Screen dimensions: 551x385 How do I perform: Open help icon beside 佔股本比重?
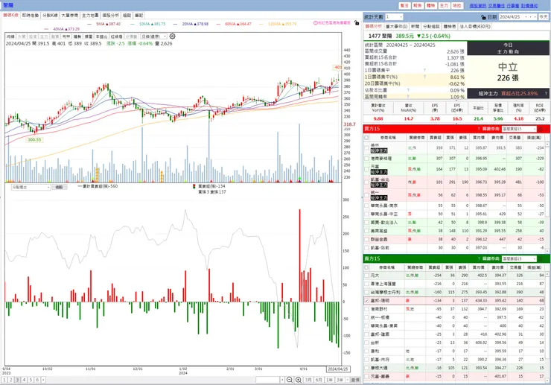pyautogui.click(x=408, y=90)
